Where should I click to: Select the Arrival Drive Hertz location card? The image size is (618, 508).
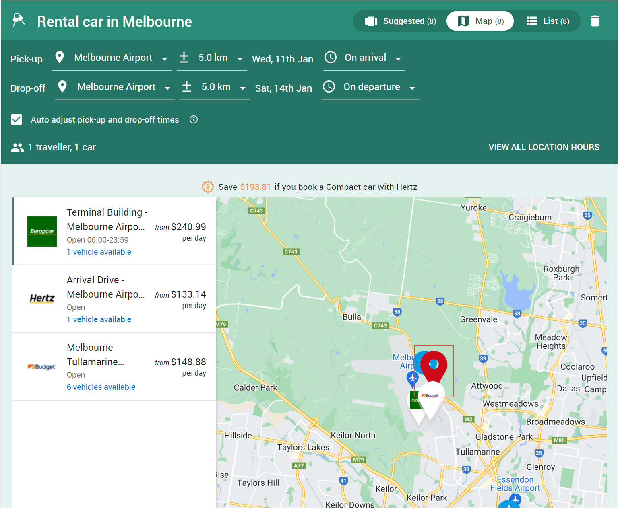[114, 299]
